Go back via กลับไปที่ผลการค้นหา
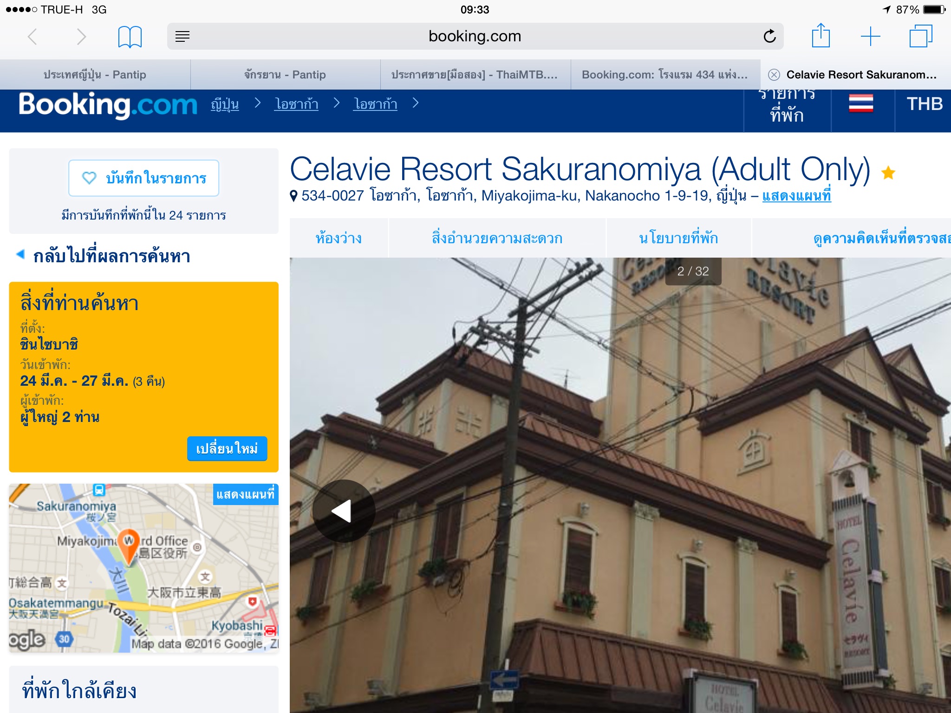The width and height of the screenshot is (951, 713). tap(111, 256)
